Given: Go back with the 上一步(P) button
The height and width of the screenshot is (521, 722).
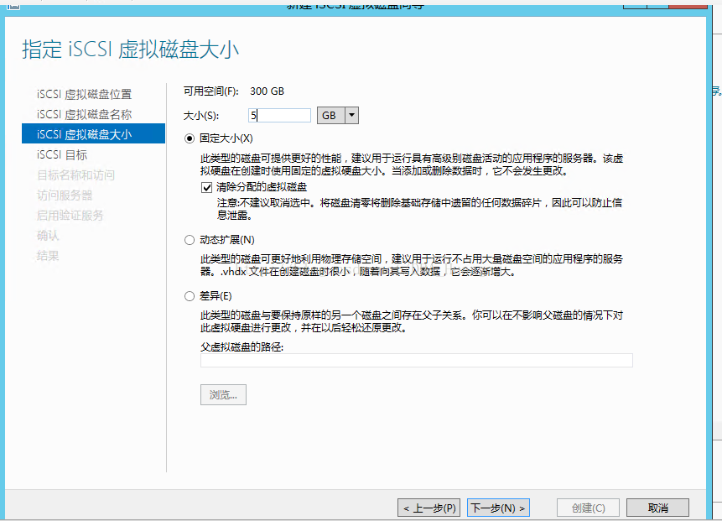Looking at the screenshot, I should pos(429,508).
